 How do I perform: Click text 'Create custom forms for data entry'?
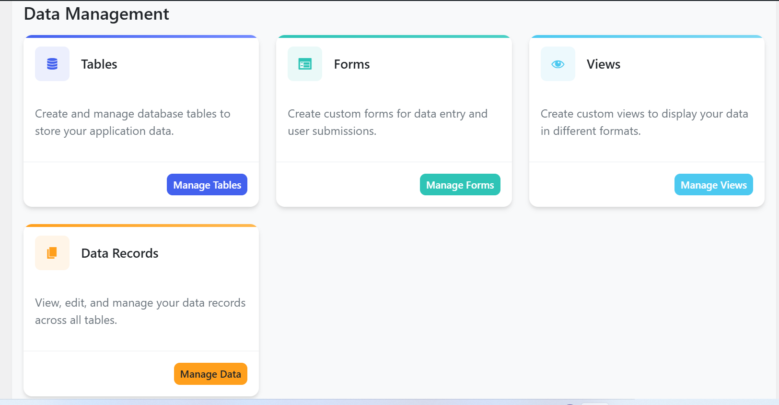[377, 114]
